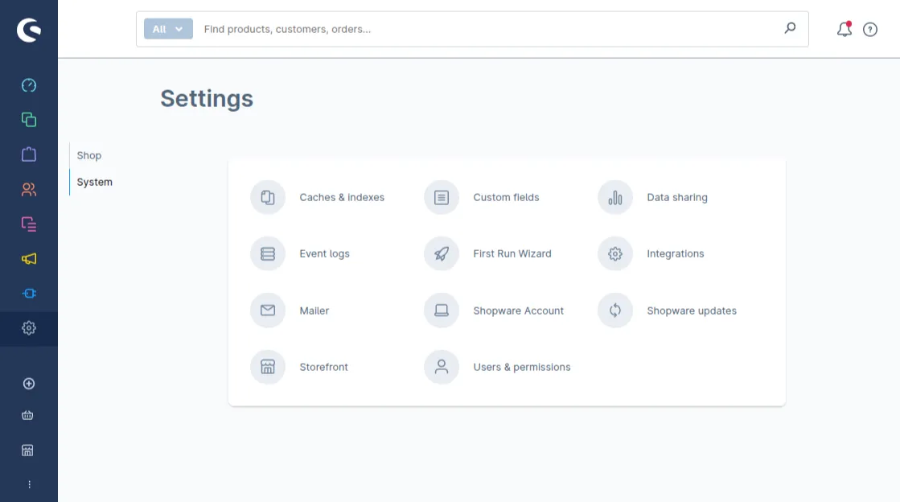The width and height of the screenshot is (900, 502).
Task: Click the Shopware updates refresh icon
Action: 615,311
